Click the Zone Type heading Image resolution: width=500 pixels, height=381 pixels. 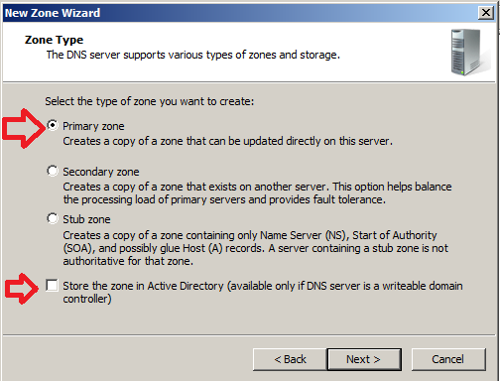pos(54,40)
